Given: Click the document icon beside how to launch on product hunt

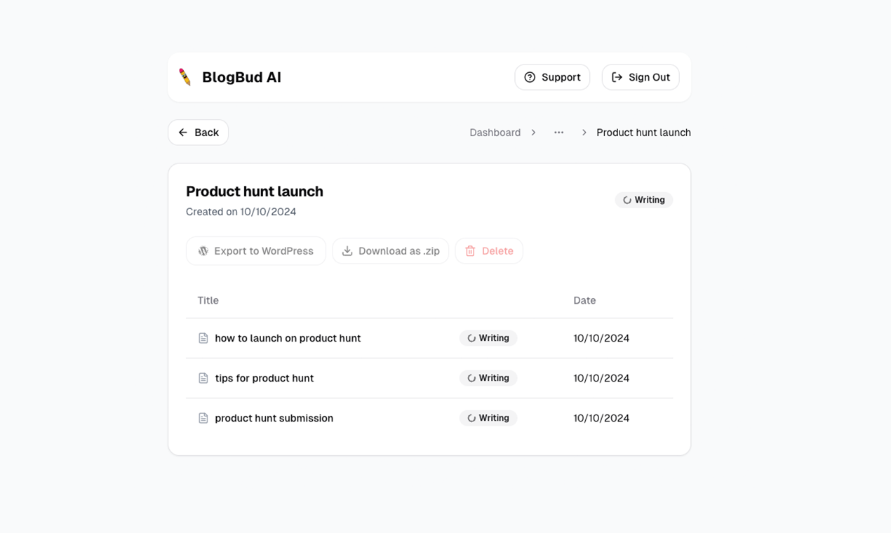Looking at the screenshot, I should (203, 338).
